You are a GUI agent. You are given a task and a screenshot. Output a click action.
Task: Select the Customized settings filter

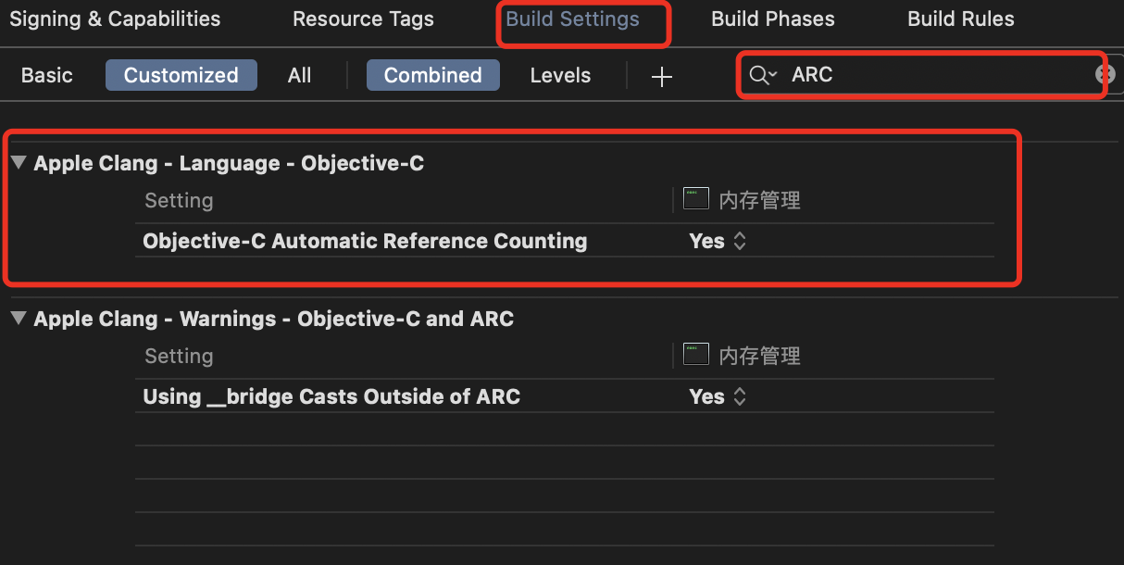tap(181, 76)
